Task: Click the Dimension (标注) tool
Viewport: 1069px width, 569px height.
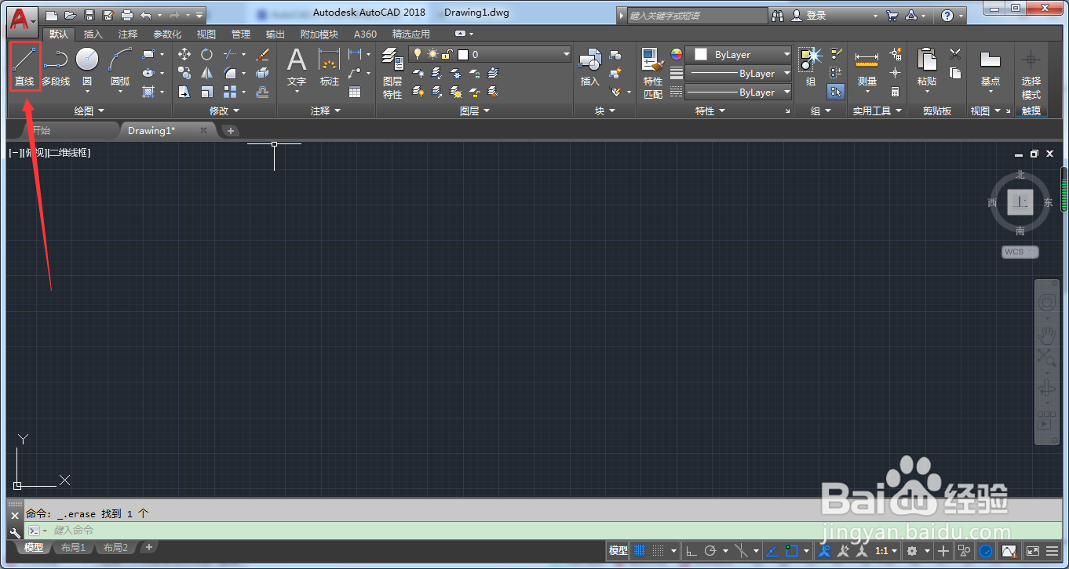Action: [329, 67]
